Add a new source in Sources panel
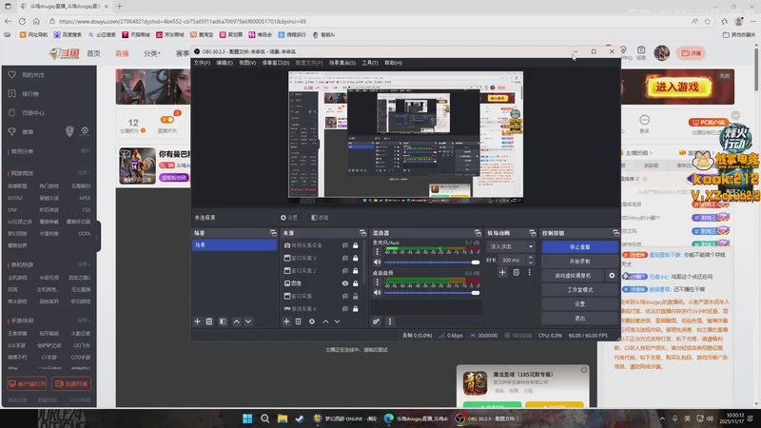 [x=286, y=321]
